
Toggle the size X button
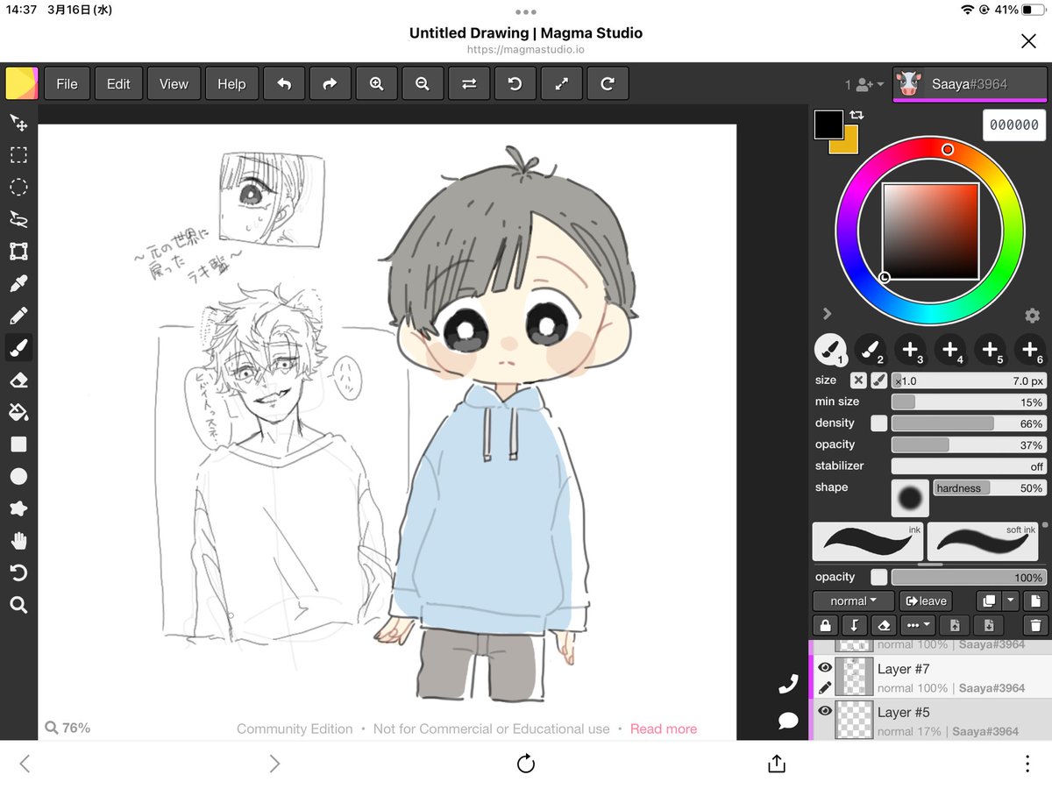[858, 380]
